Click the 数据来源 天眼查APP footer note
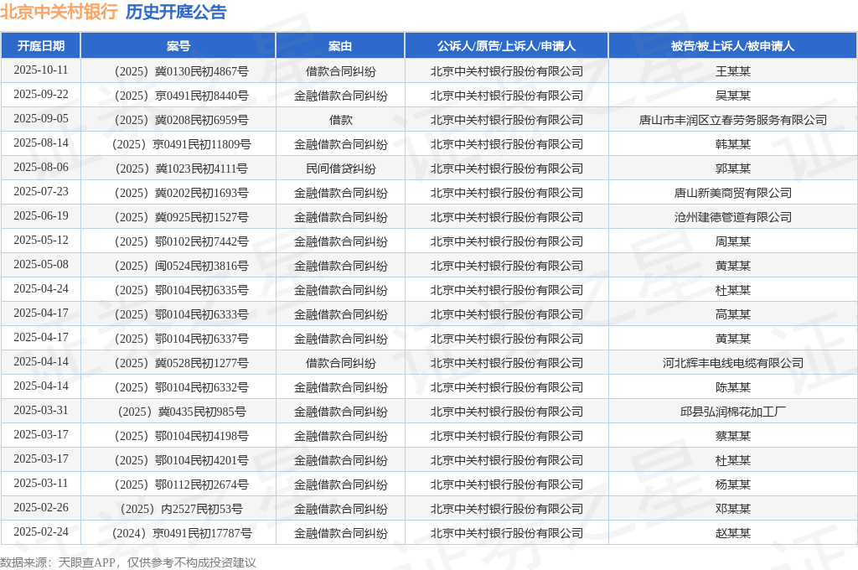 (128, 562)
